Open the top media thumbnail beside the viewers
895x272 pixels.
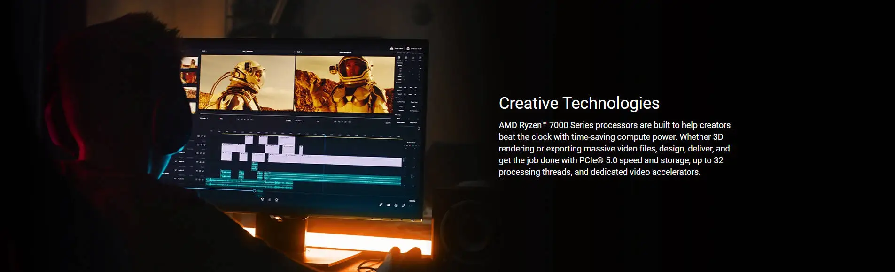(x=190, y=63)
